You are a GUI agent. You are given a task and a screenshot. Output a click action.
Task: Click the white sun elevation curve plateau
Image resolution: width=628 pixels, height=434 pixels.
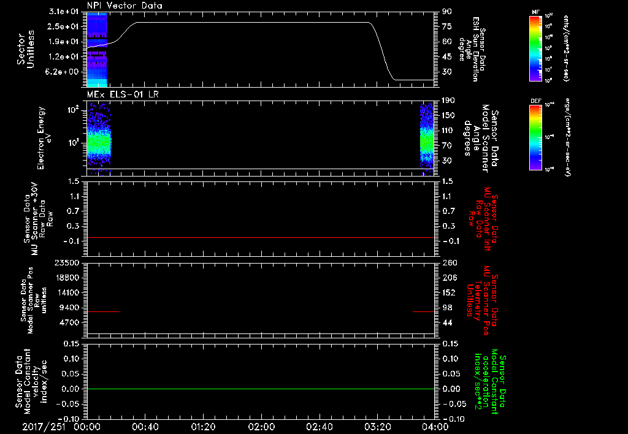(252, 23)
